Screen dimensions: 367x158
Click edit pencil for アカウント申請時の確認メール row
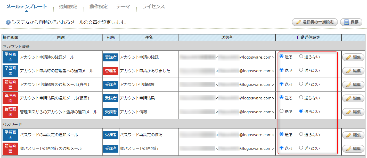[x=349, y=57]
